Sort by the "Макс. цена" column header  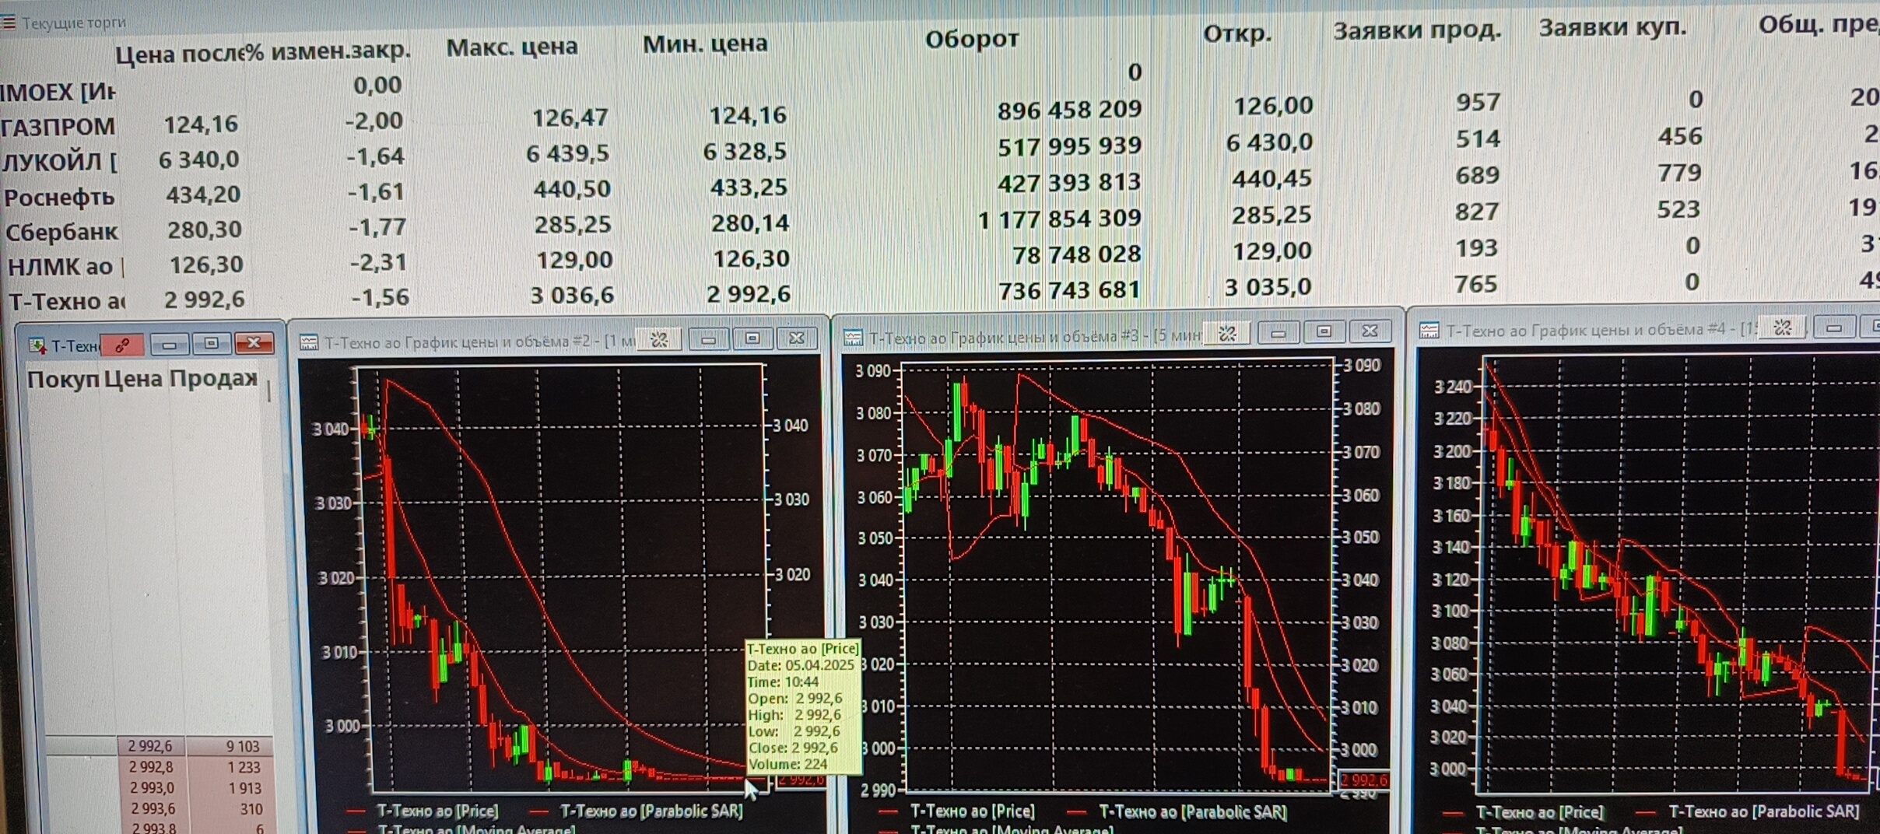coord(512,47)
